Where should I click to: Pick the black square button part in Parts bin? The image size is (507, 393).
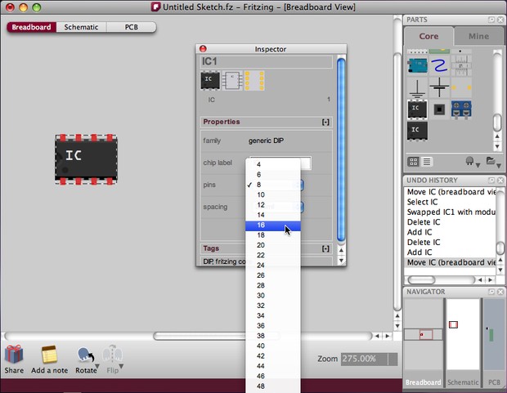point(439,109)
